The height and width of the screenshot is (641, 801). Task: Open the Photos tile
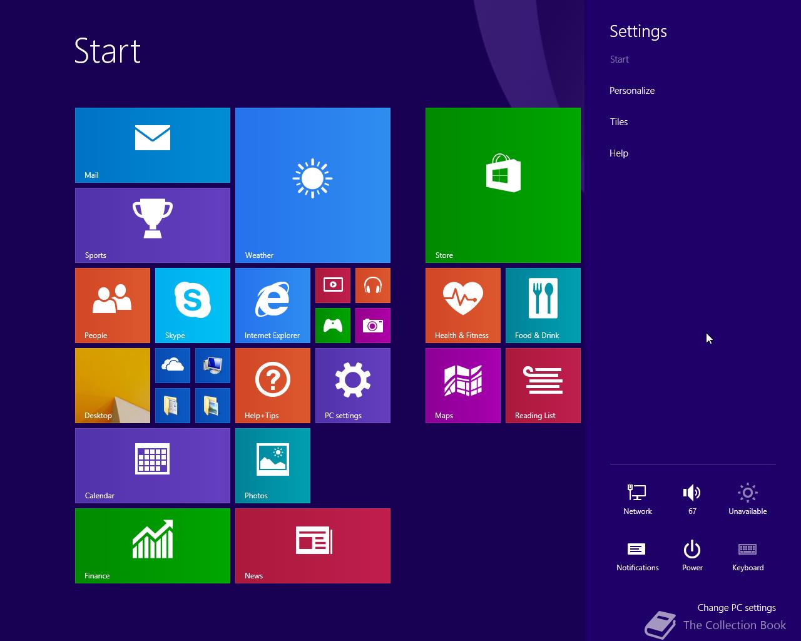273,466
